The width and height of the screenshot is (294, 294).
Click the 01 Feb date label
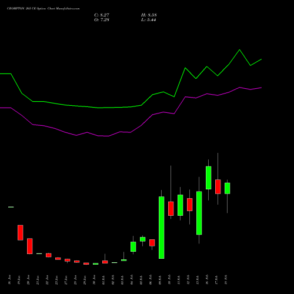tap(104, 280)
